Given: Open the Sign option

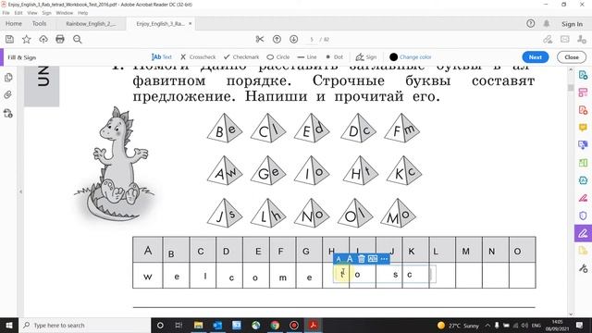Looking at the screenshot, I should point(366,57).
